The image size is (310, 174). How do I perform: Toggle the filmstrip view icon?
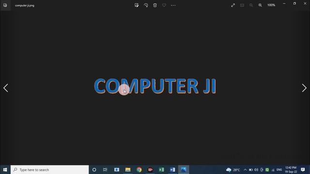click(x=242, y=5)
